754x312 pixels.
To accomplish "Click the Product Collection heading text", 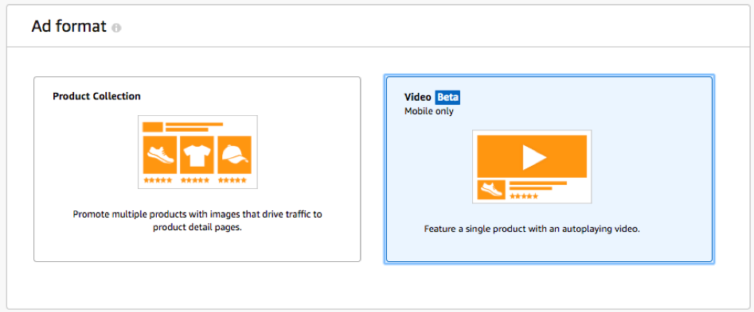I will (x=96, y=96).
